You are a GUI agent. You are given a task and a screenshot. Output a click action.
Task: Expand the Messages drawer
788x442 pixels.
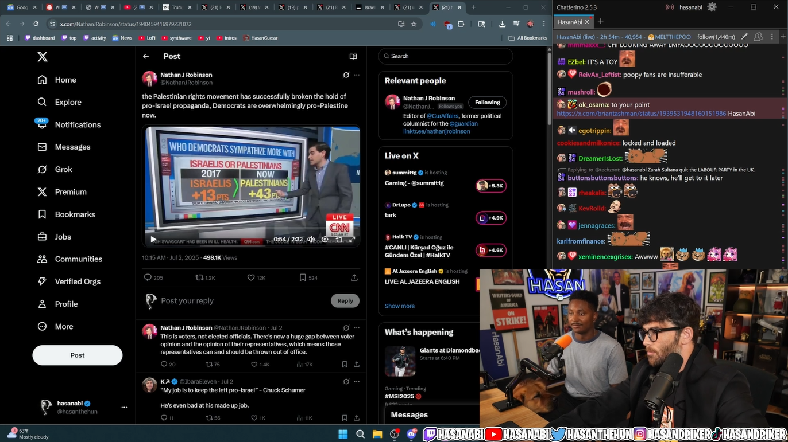[431, 414]
